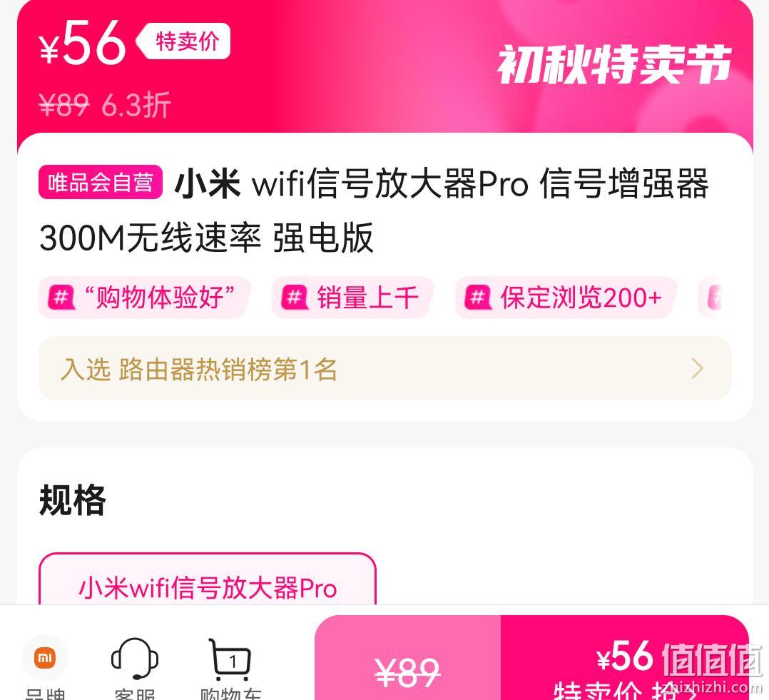Expand the 路由器热销榜第1名 ranking chevron

(698, 368)
